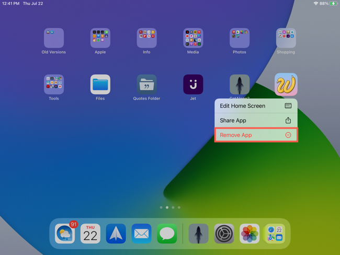
Task: Open Calendar app showing THU 22 in dock
Action: coord(90,234)
